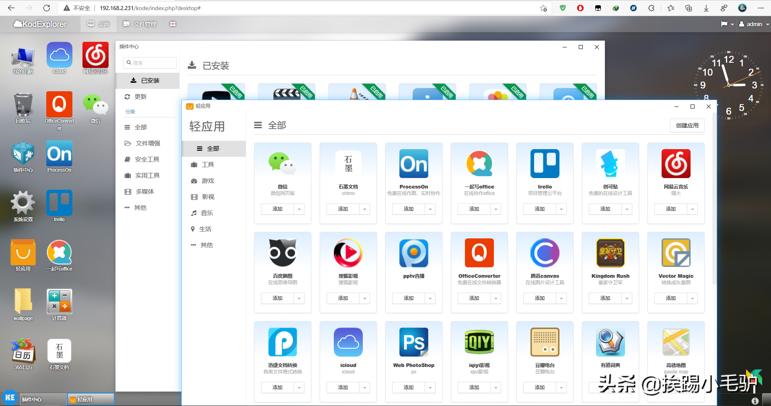Select 音乐 category in 轻应用 sidebar
Image resolution: width=771 pixels, height=406 pixels.
(x=214, y=213)
